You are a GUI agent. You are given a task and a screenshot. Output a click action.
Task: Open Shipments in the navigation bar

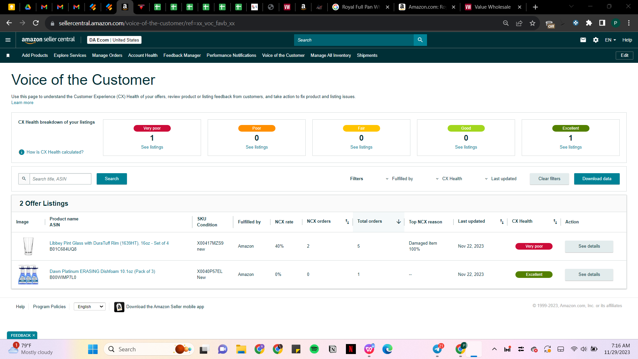click(x=367, y=56)
